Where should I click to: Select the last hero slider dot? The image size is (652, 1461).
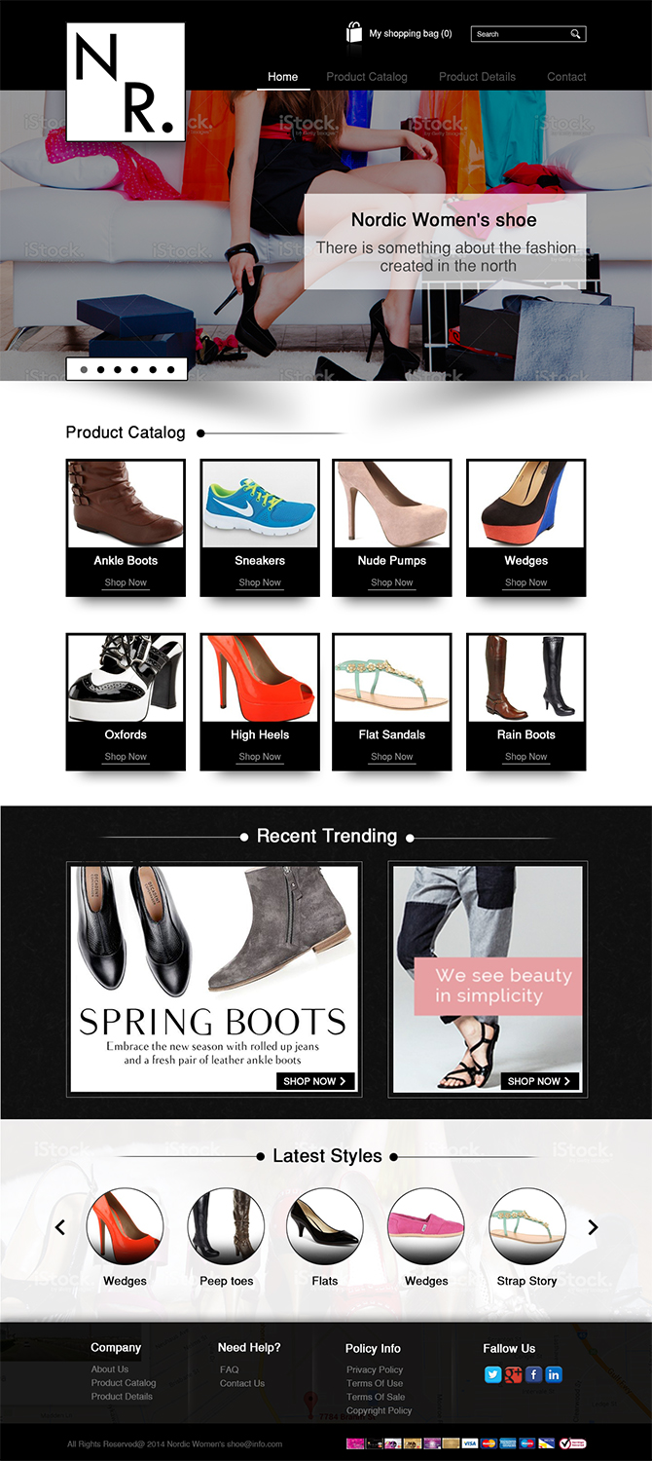[170, 370]
